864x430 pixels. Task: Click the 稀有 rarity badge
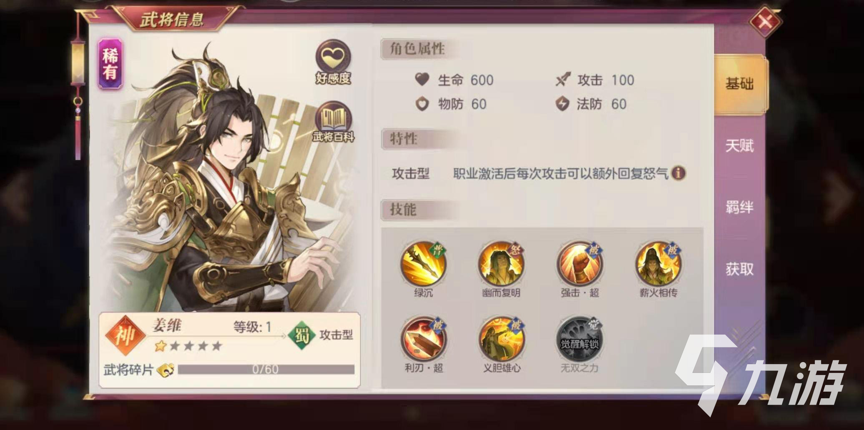pos(110,64)
